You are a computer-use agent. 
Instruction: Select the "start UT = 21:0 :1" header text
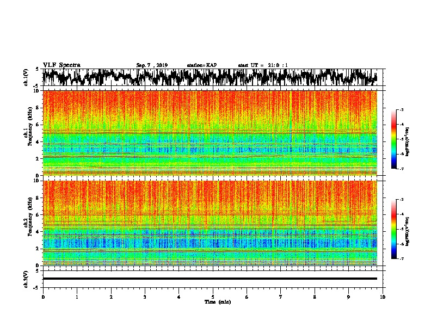click(263, 65)
